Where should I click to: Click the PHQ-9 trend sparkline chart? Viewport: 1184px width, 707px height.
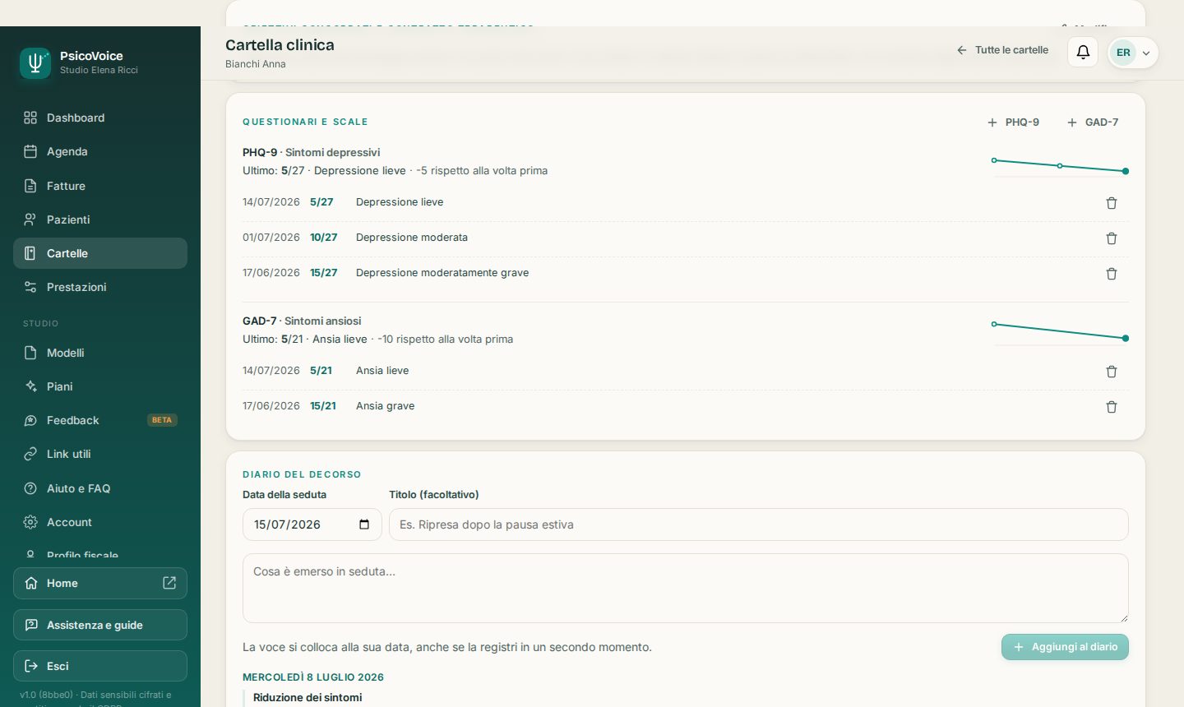point(1060,166)
